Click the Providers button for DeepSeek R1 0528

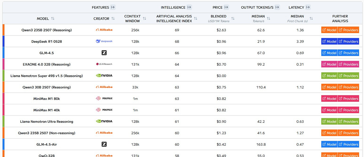pos(348,41)
